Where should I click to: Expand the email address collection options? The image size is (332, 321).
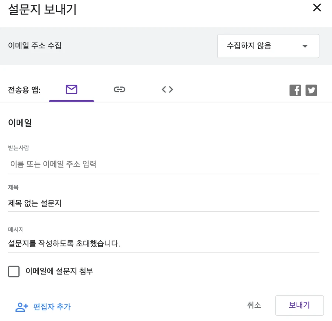[268, 46]
